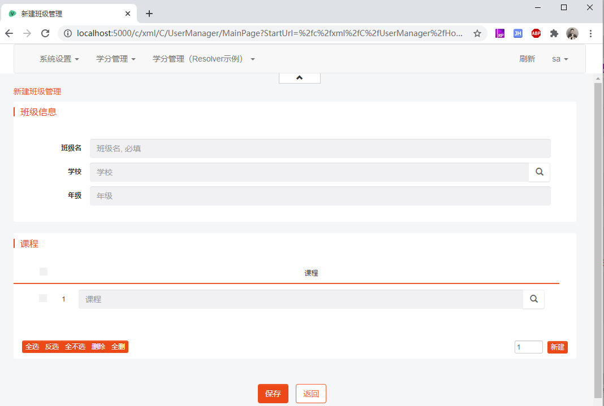Click the browser address bar URL
This screenshot has height=406, width=604.
(270, 33)
